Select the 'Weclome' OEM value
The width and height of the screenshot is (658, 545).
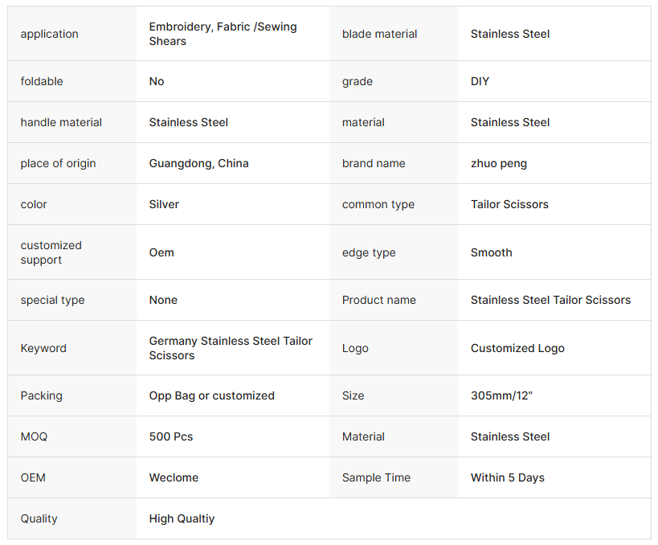coord(174,477)
